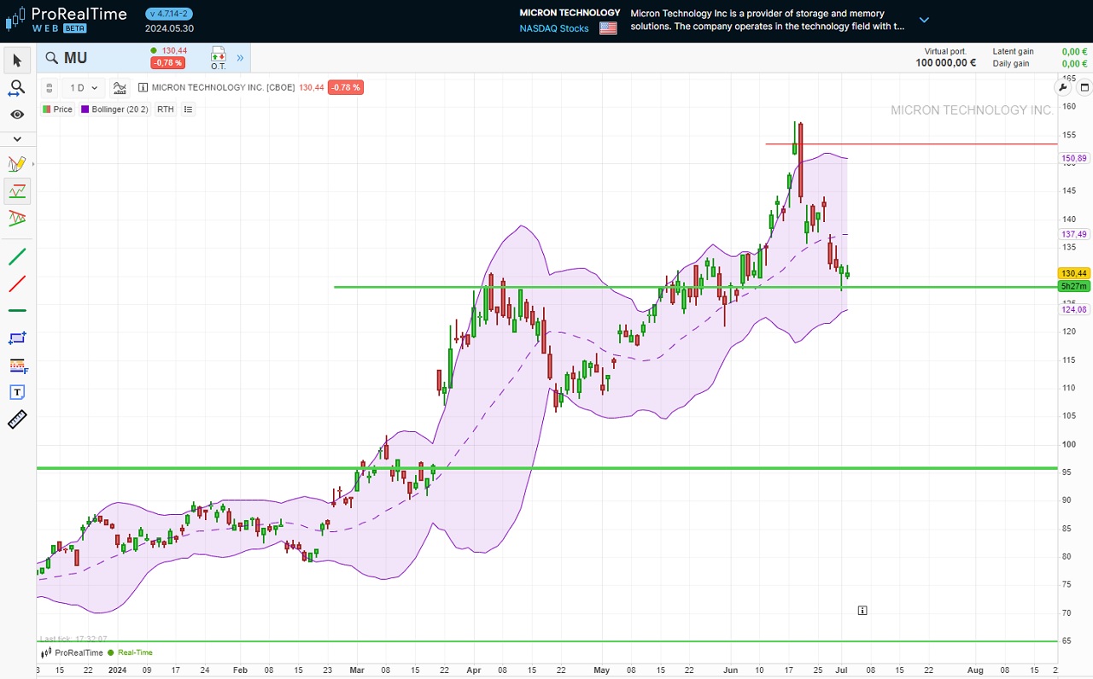
Task: Collapse the drawing tools chevron
Action: tap(17, 138)
